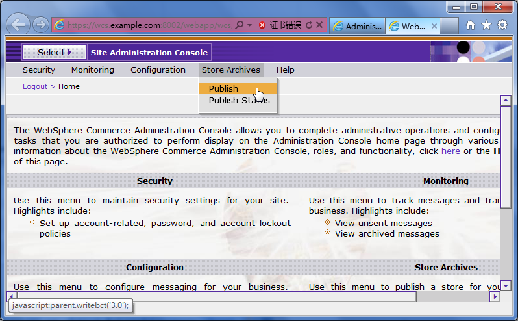The height and width of the screenshot is (321, 518).
Task: Click the Monitoring section heading
Action: 446,181
